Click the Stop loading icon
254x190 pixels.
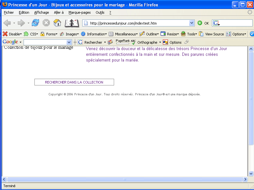pos(46,23)
